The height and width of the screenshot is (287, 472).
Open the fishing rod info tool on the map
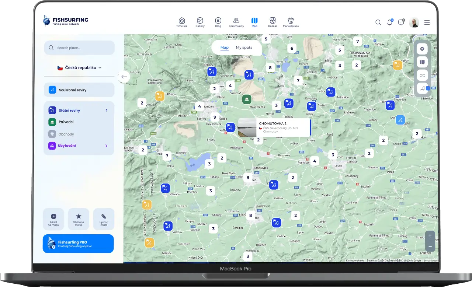pyautogui.click(x=422, y=88)
